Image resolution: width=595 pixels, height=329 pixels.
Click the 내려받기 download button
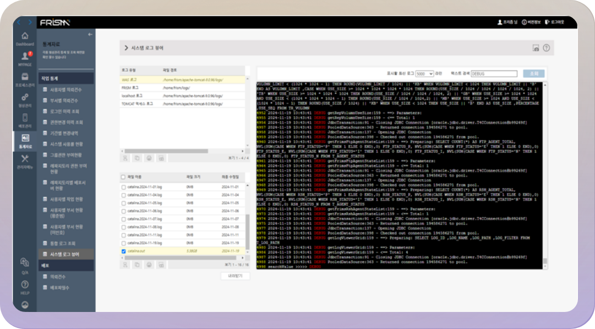click(x=235, y=276)
